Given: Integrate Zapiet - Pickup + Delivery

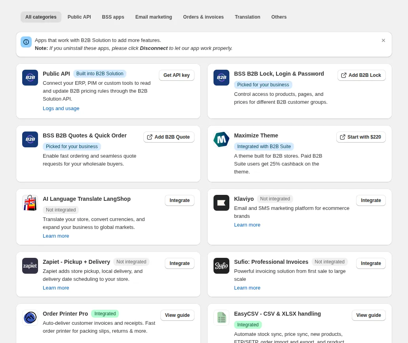Looking at the screenshot, I should 179,263.
